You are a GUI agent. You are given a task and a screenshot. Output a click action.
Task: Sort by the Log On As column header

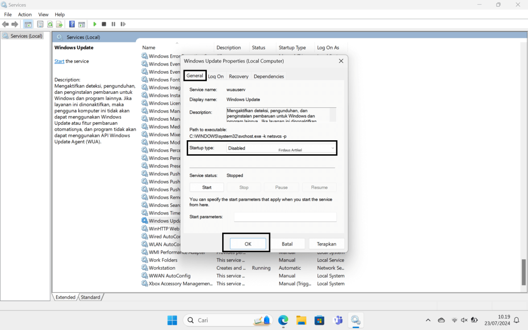point(328,47)
